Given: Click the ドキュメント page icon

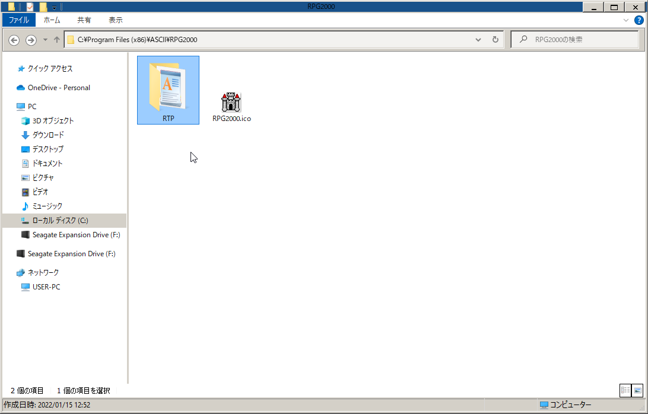Looking at the screenshot, I should click(25, 164).
